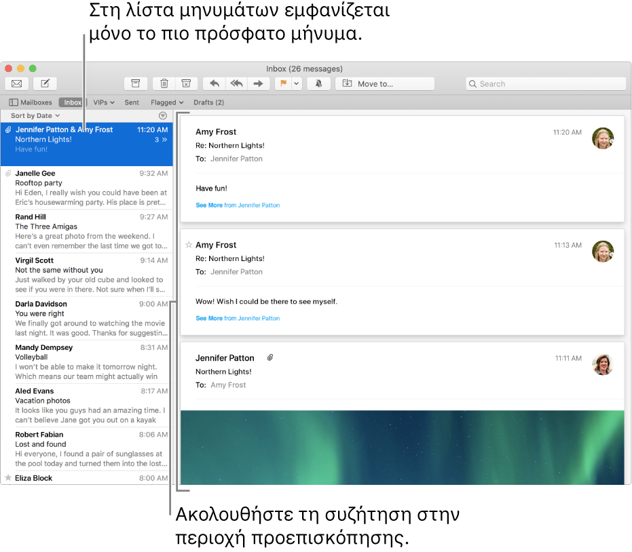632x552 pixels.
Task: Open Mandy Dempsey's Volleyball message
Action: click(87, 361)
